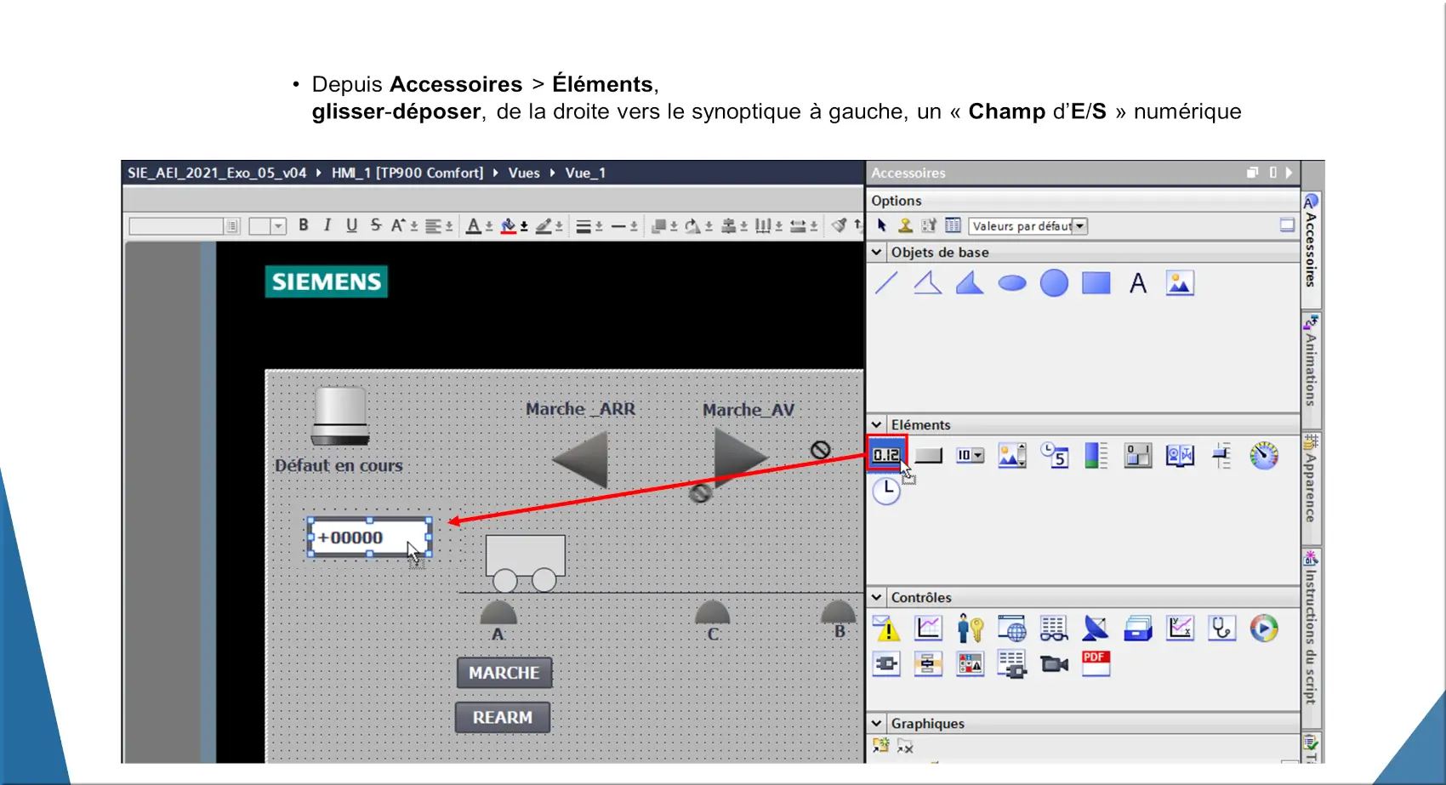Viewport: 1446px width, 785px height.
Task: Select the Bar graph element
Action: (1096, 456)
